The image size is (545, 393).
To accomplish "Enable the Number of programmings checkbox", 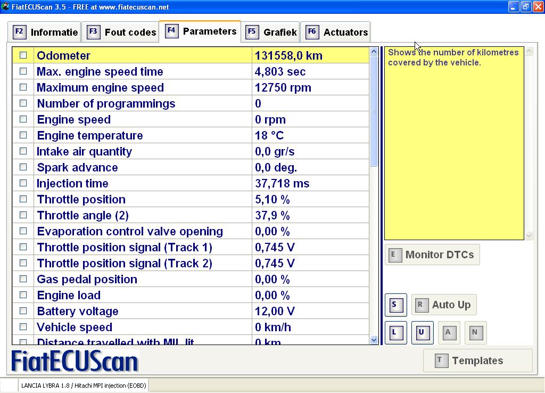I will pyautogui.click(x=23, y=103).
